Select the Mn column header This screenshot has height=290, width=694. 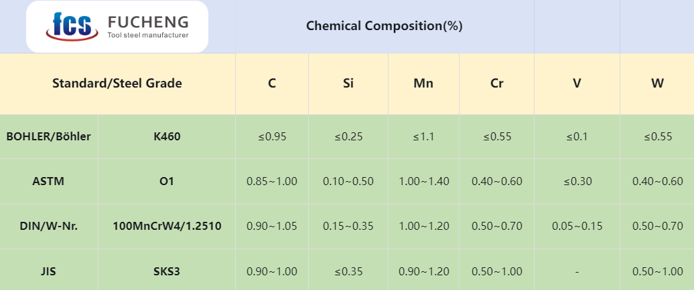pos(423,84)
